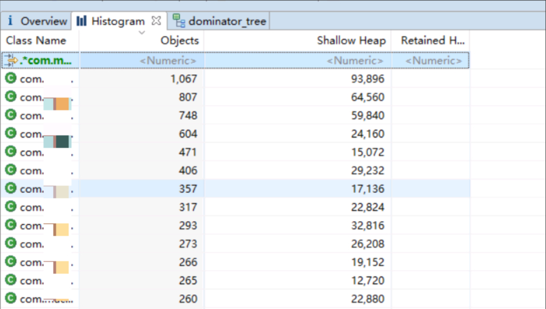Click class icon in row with 748 objects
This screenshot has width=546, height=309.
pos(11,115)
